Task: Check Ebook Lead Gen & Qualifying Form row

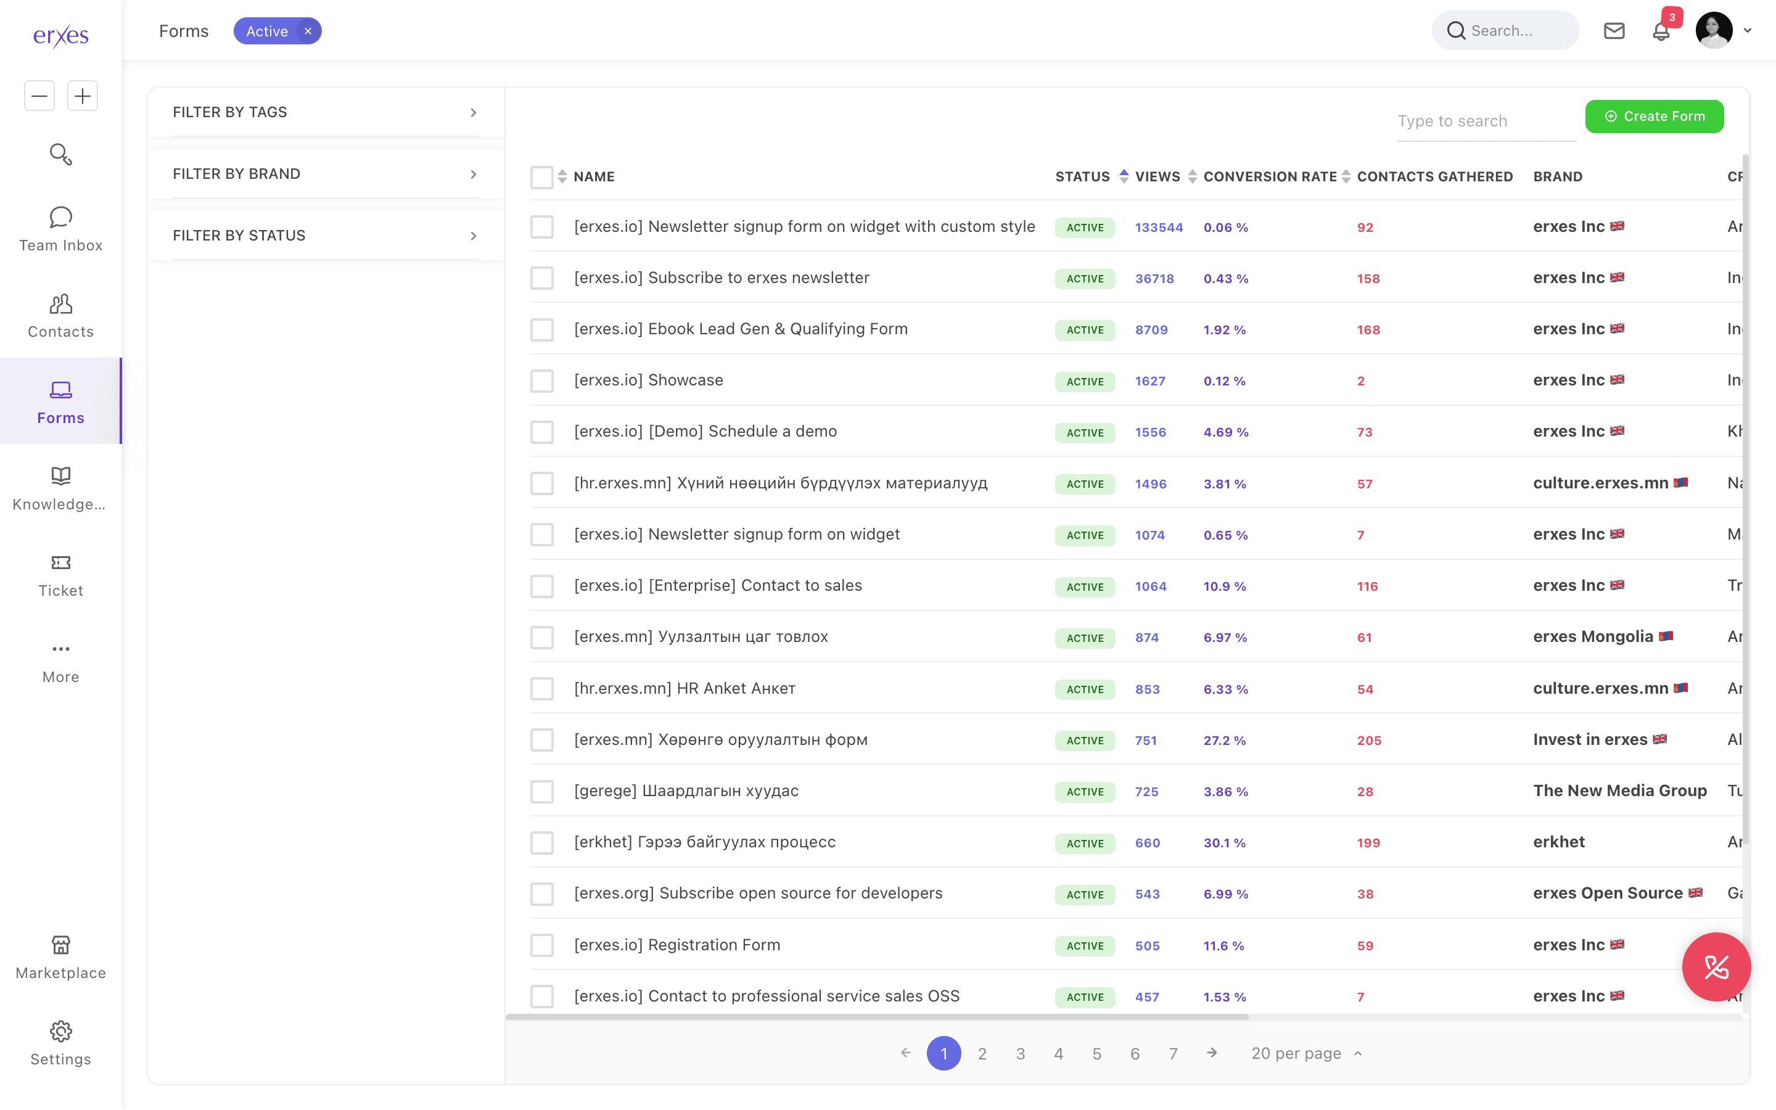Action: coord(541,330)
